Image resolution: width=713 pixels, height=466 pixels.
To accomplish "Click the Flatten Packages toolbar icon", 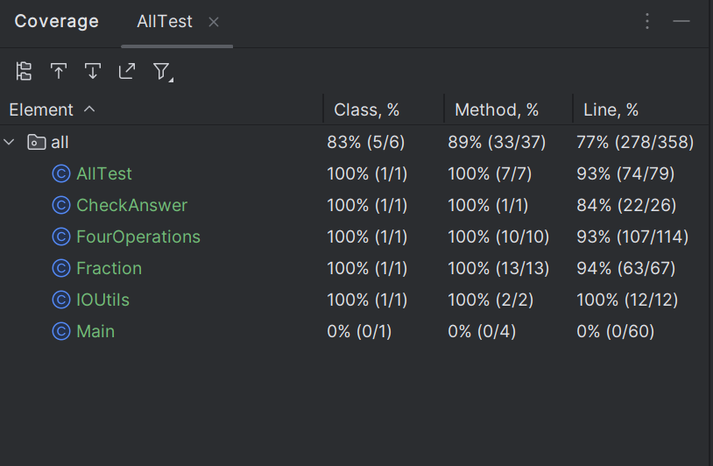I will tap(24, 72).
